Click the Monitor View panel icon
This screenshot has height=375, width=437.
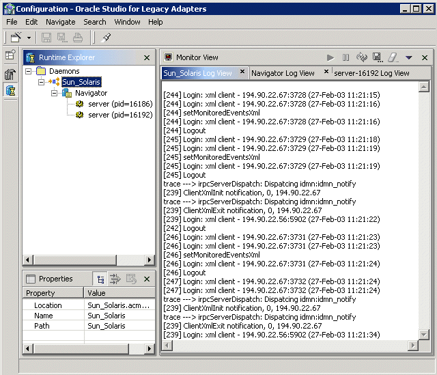point(169,57)
